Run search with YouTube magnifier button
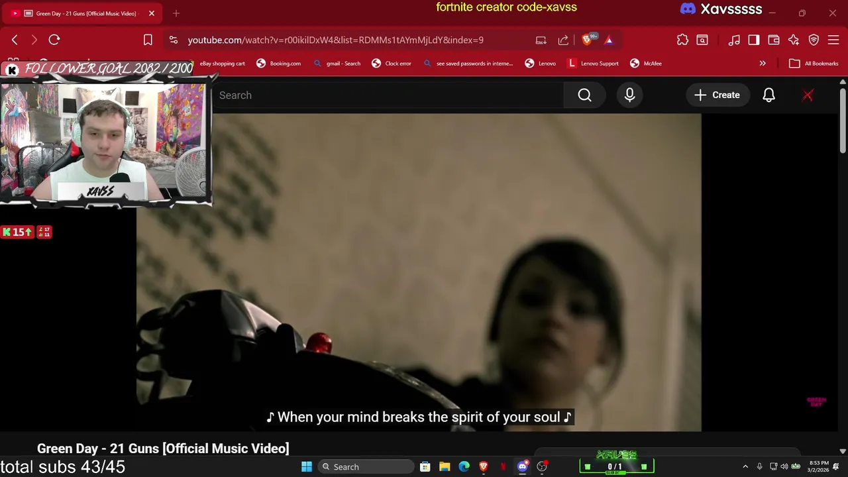The height and width of the screenshot is (477, 848). [584, 95]
